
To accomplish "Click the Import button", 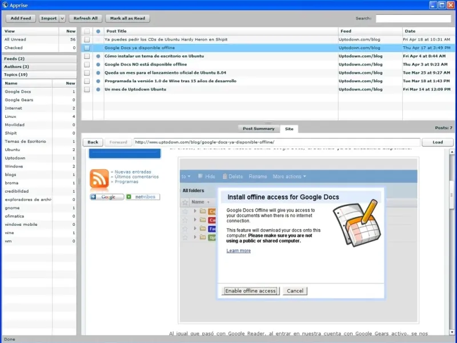I will 49,18.
